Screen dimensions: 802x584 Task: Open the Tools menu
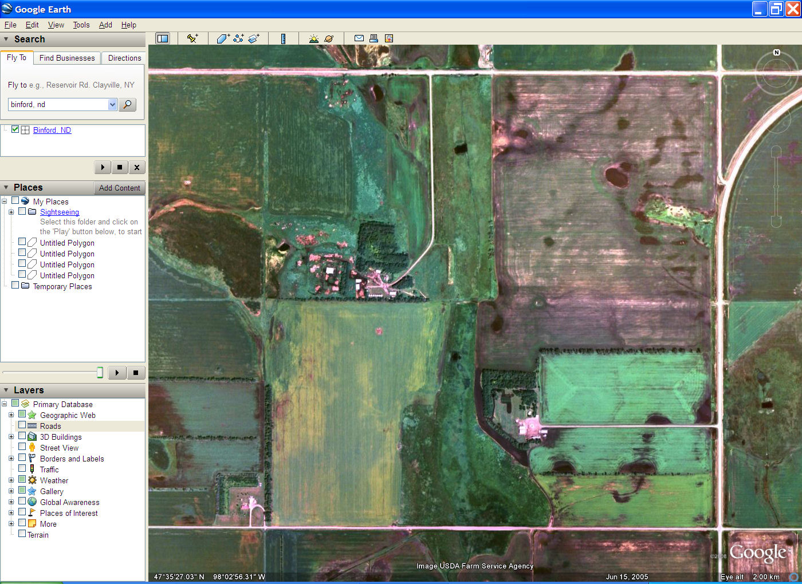81,25
